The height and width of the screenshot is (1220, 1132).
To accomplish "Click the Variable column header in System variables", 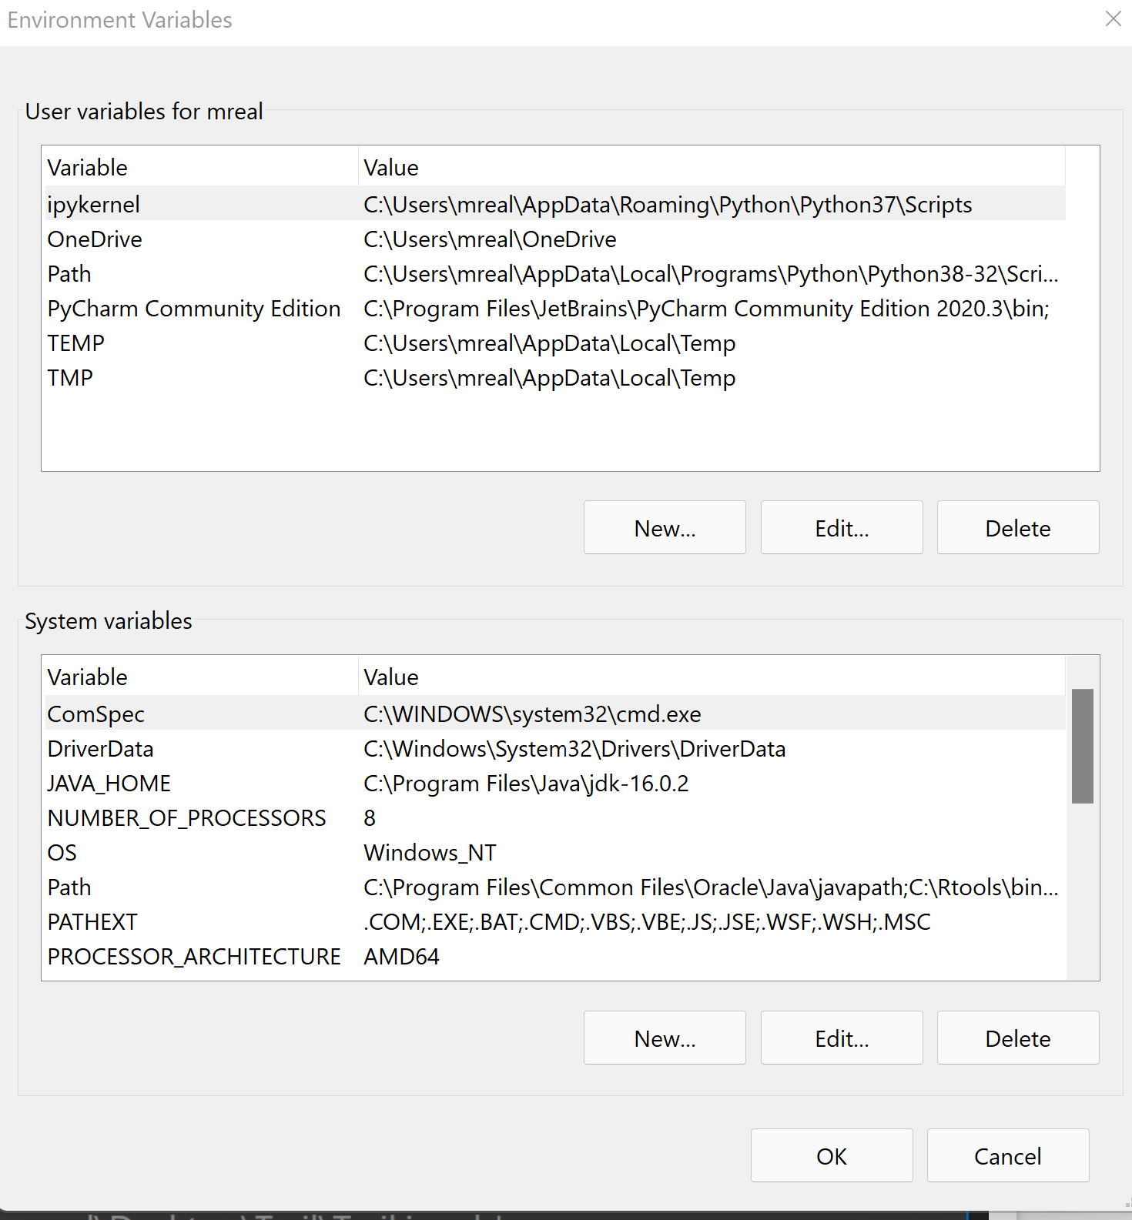I will click(88, 677).
